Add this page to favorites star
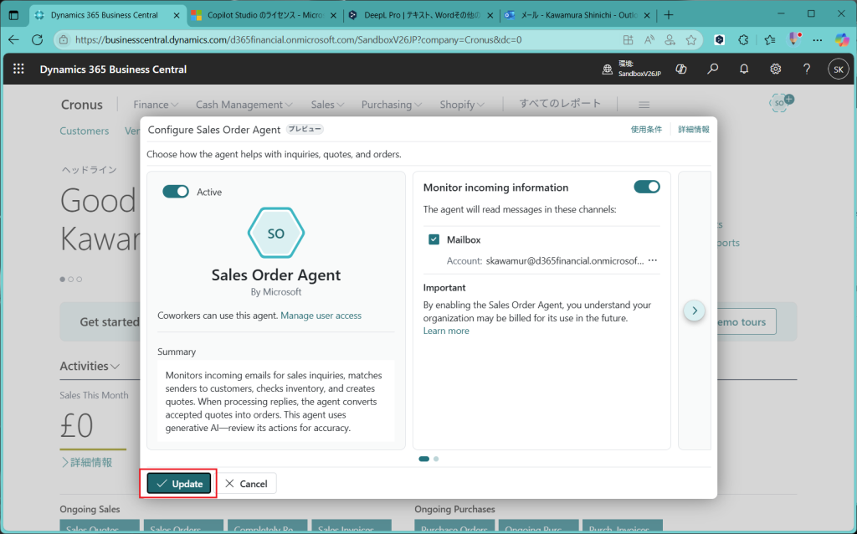Screen dimensions: 857x534 (x=691, y=40)
